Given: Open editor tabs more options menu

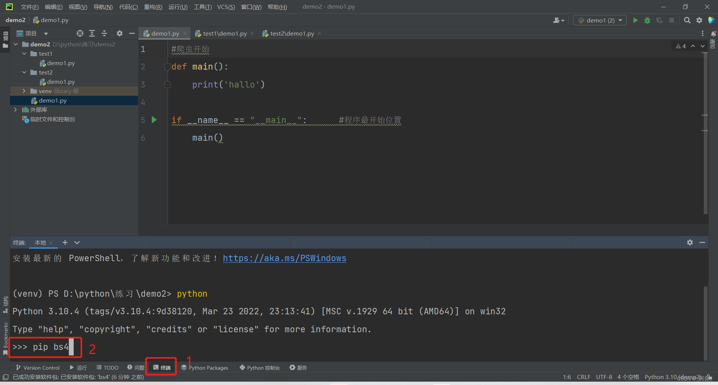Looking at the screenshot, I should [x=703, y=33].
